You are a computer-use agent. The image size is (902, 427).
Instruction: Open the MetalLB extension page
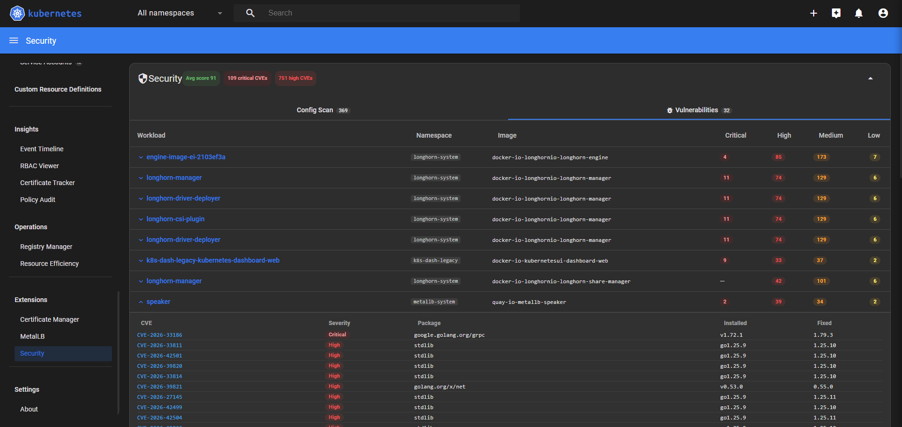pos(32,336)
